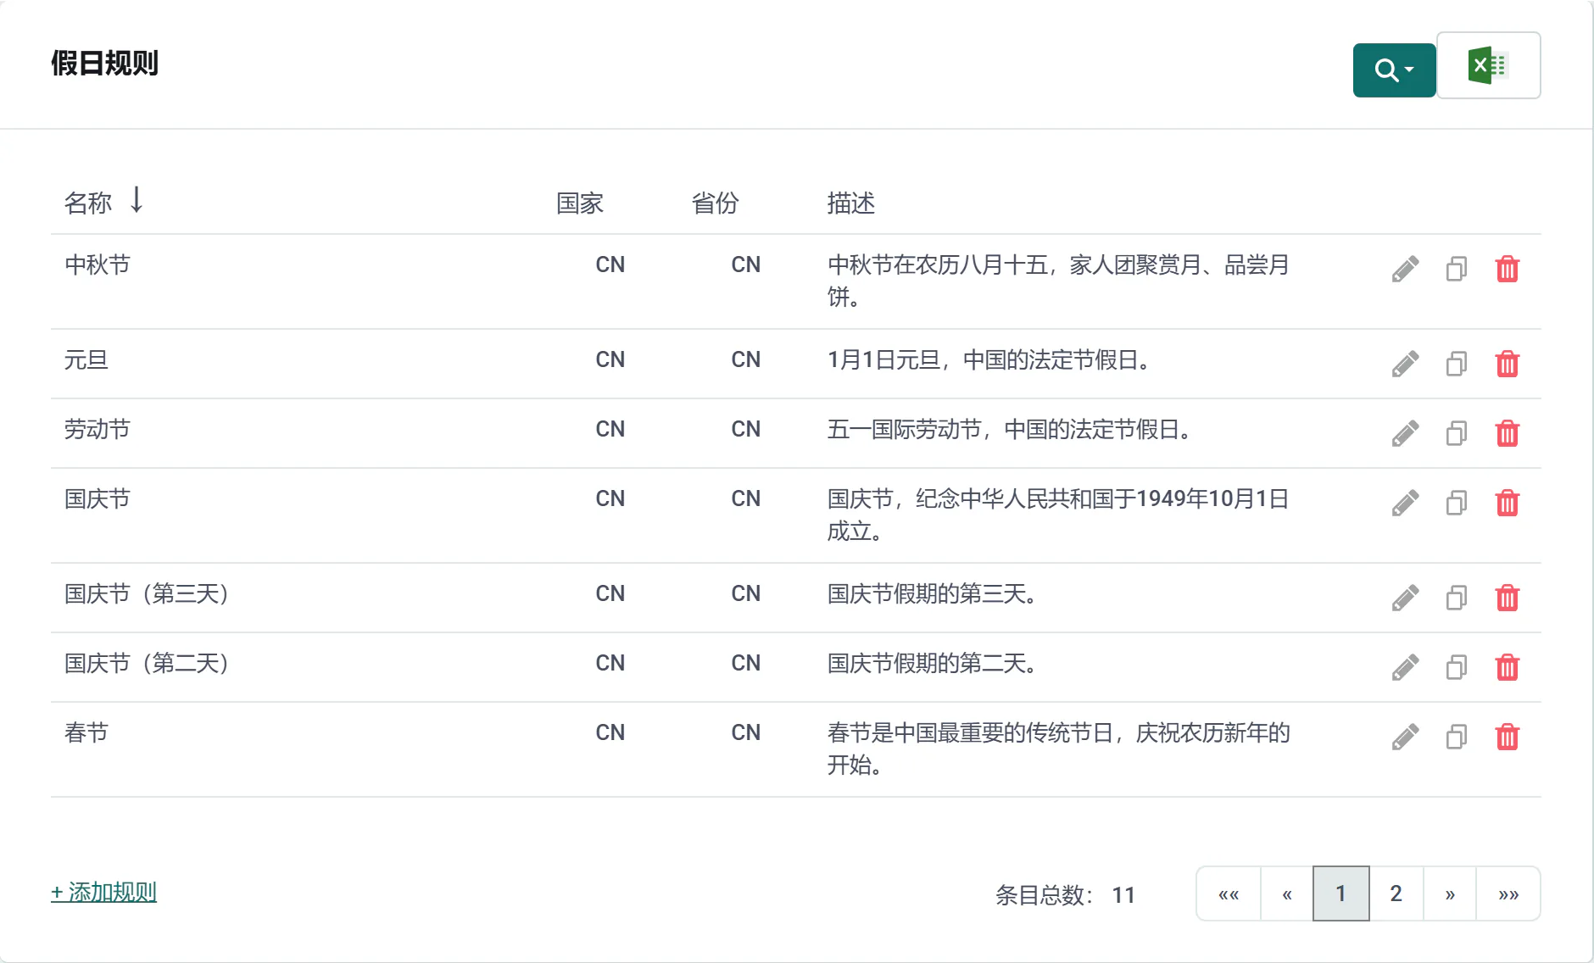Delete the 国庆节 rule established 1949
Viewport: 1594px width, 963px height.
point(1508,503)
